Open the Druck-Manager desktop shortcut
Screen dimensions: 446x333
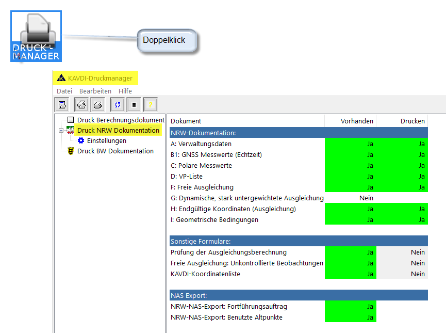[x=36, y=36]
